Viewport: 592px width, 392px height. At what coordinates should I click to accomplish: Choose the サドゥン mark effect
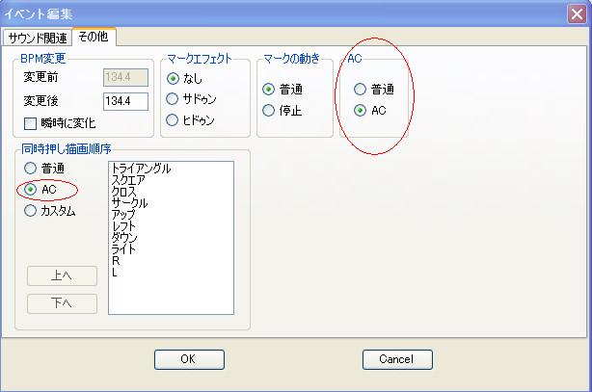coord(174,99)
